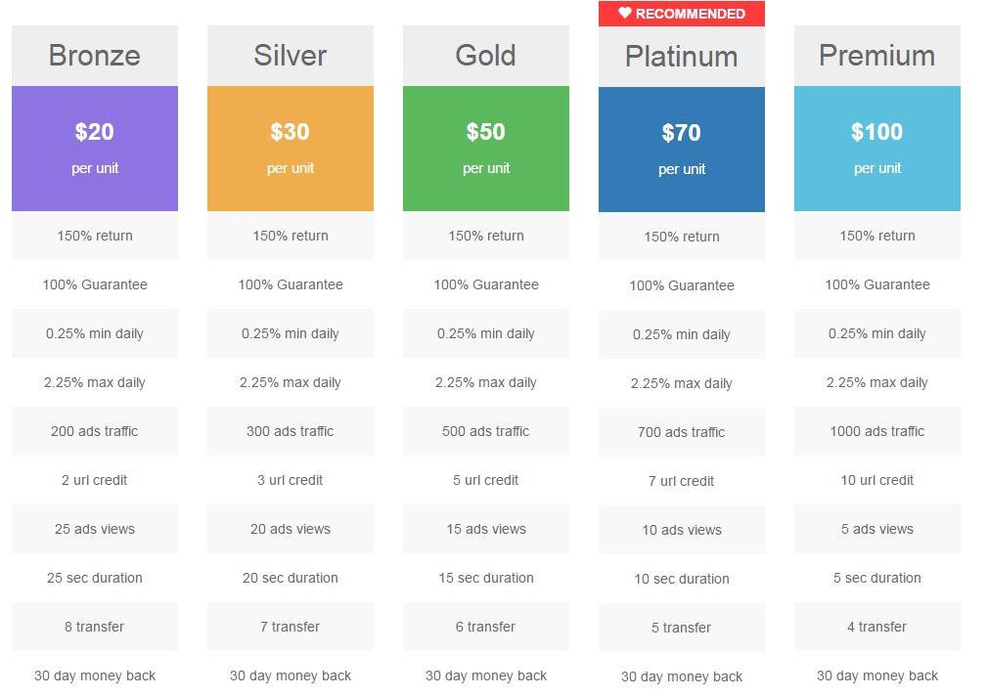Select the Silver plan header

point(291,56)
